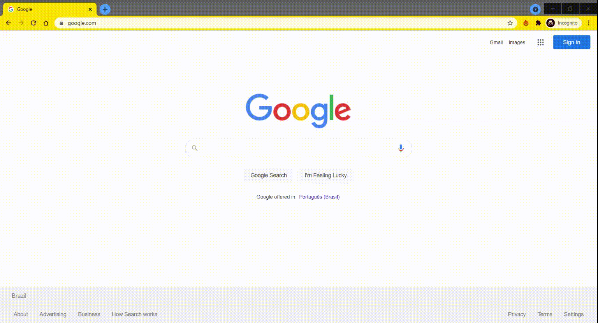
Task: Go back using the back arrow
Action: point(9,23)
